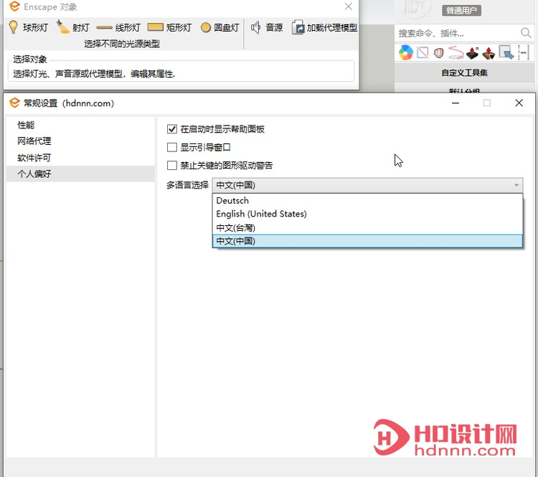Minimize the general settings (常规设置) window

[456, 103]
